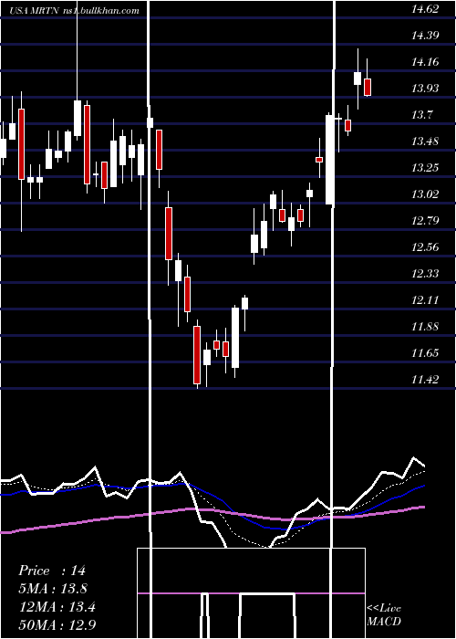Click the 11.88 price axis label
The image size is (456, 639).
pos(425,327)
